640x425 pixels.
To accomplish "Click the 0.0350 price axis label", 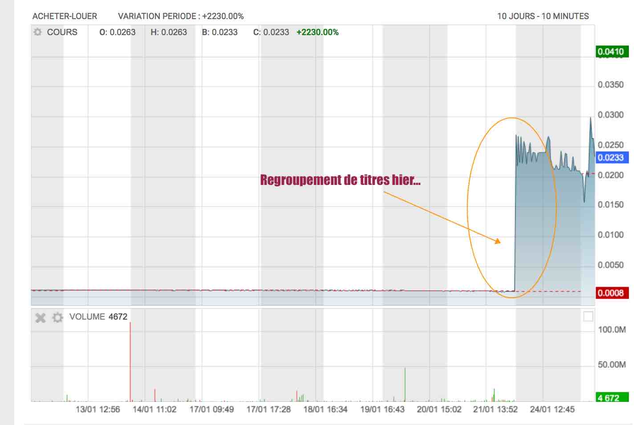I will (611, 84).
